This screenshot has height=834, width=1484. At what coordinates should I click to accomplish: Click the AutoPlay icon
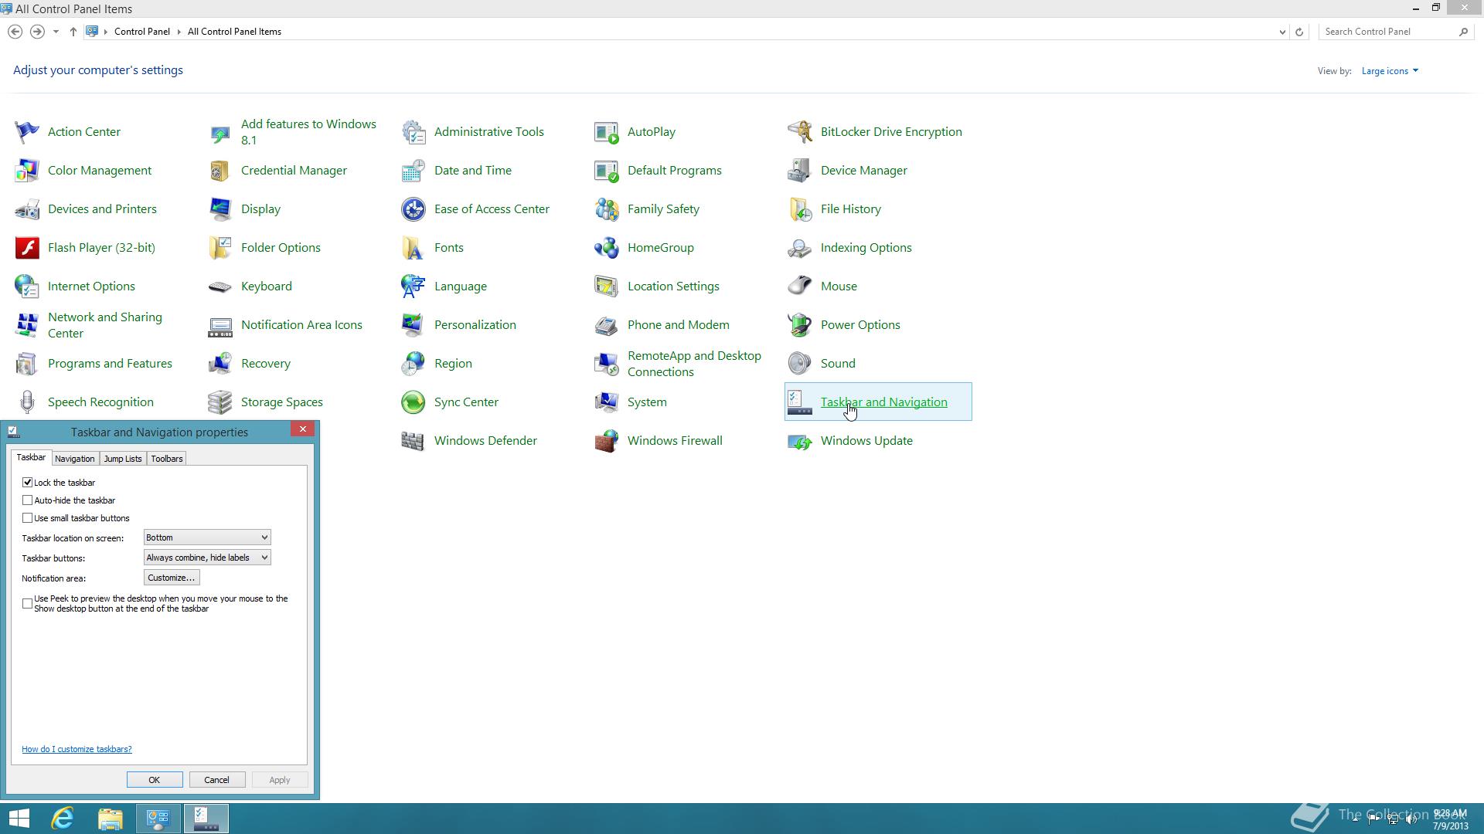[x=607, y=132]
